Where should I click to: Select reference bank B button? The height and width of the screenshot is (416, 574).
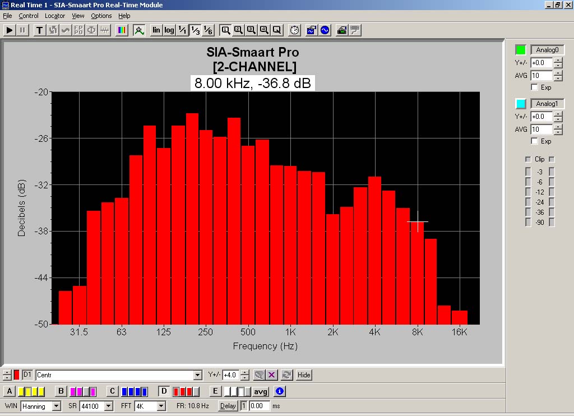click(x=61, y=391)
